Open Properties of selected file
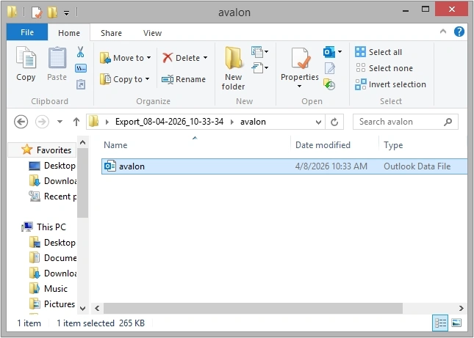 point(300,63)
